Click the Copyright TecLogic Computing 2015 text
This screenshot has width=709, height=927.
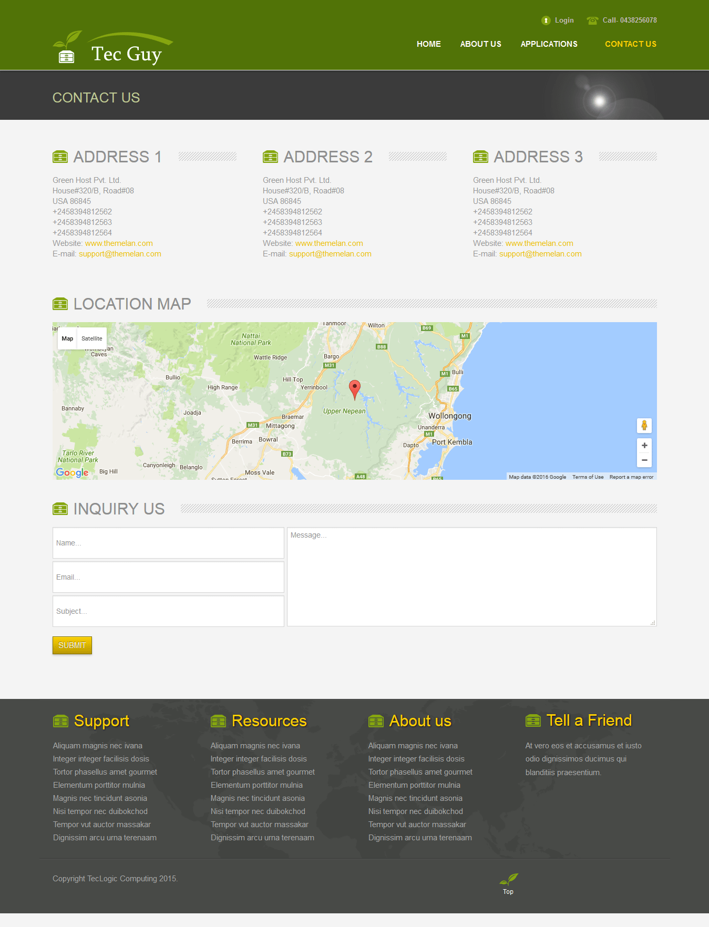click(115, 879)
